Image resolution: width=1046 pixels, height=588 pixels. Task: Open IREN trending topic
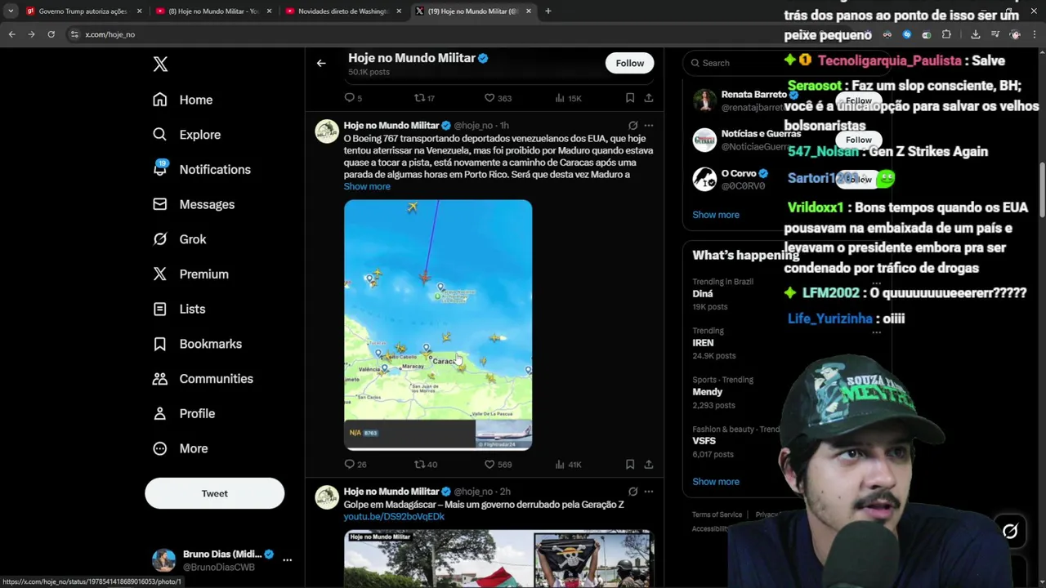(x=703, y=343)
